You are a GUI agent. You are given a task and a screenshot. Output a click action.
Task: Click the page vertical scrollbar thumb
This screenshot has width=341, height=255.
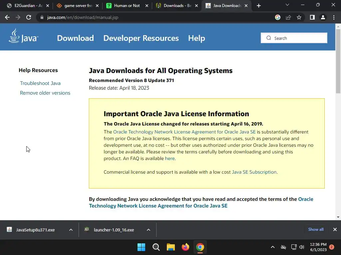[338, 61]
